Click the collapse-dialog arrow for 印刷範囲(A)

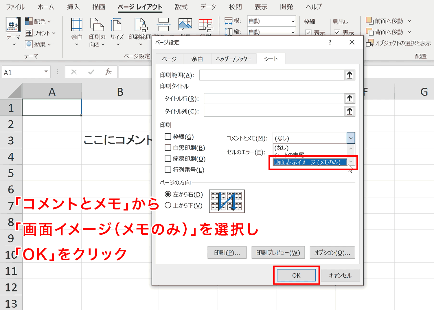click(x=350, y=75)
